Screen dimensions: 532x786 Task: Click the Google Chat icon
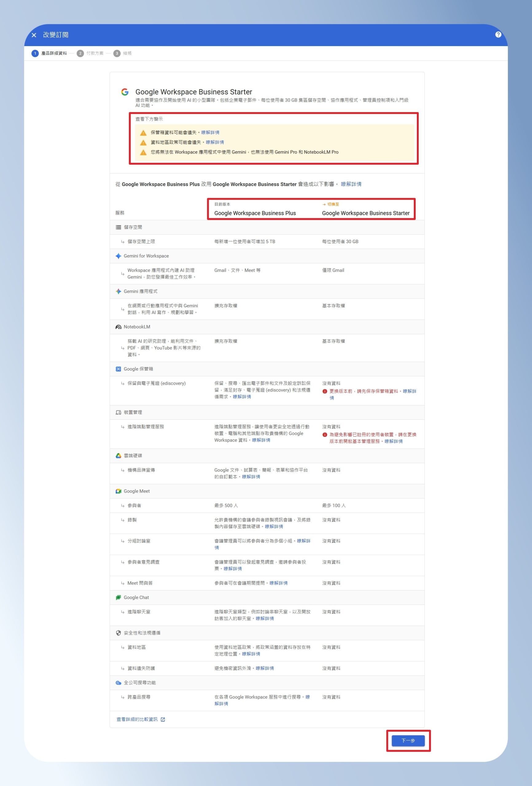coord(118,597)
